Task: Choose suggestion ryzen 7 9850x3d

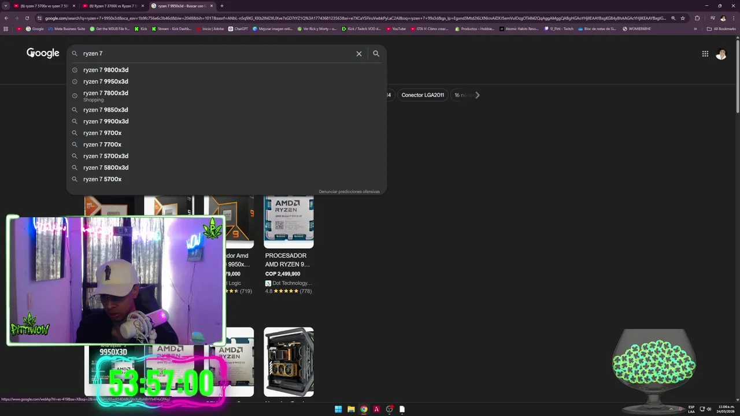Action: (x=227, y=110)
